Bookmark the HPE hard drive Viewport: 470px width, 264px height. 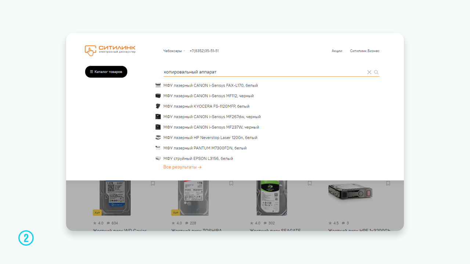[x=388, y=183]
